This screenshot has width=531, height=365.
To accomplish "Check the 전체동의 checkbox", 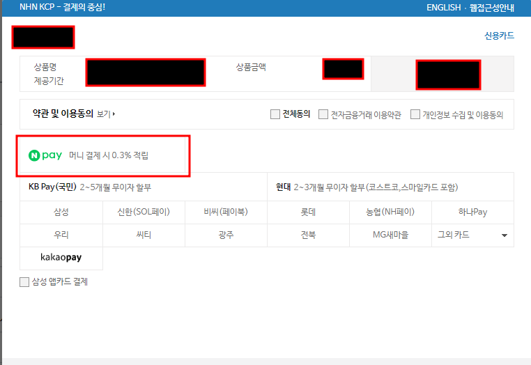I will pos(275,114).
